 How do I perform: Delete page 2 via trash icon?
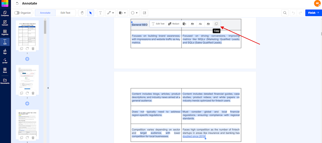pyautogui.click(x=33, y=93)
